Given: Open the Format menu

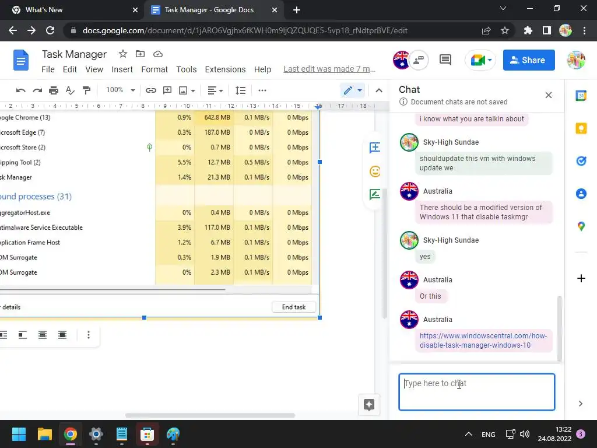Looking at the screenshot, I should 154,69.
